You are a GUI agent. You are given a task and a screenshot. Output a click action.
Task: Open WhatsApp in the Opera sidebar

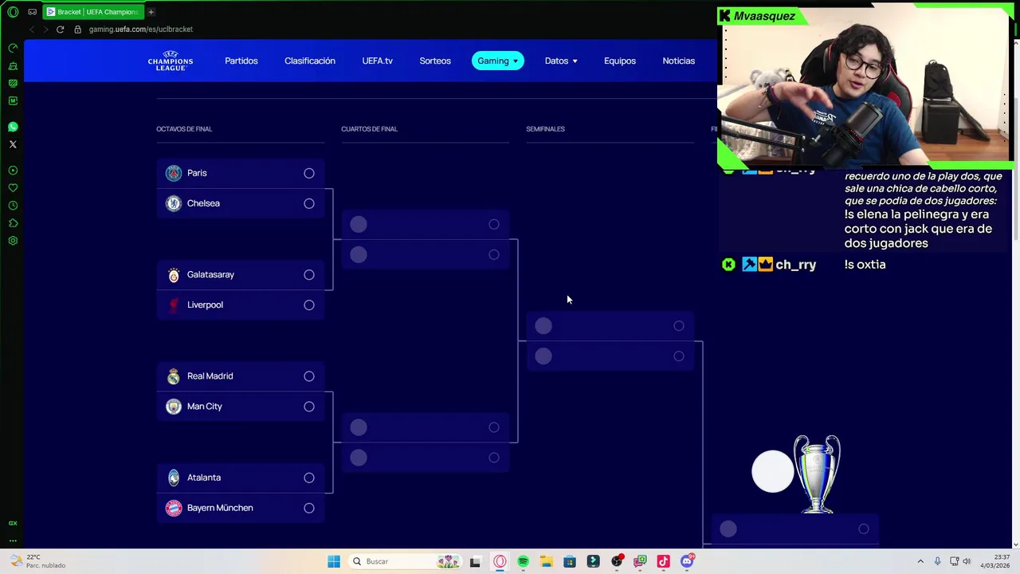pyautogui.click(x=13, y=127)
